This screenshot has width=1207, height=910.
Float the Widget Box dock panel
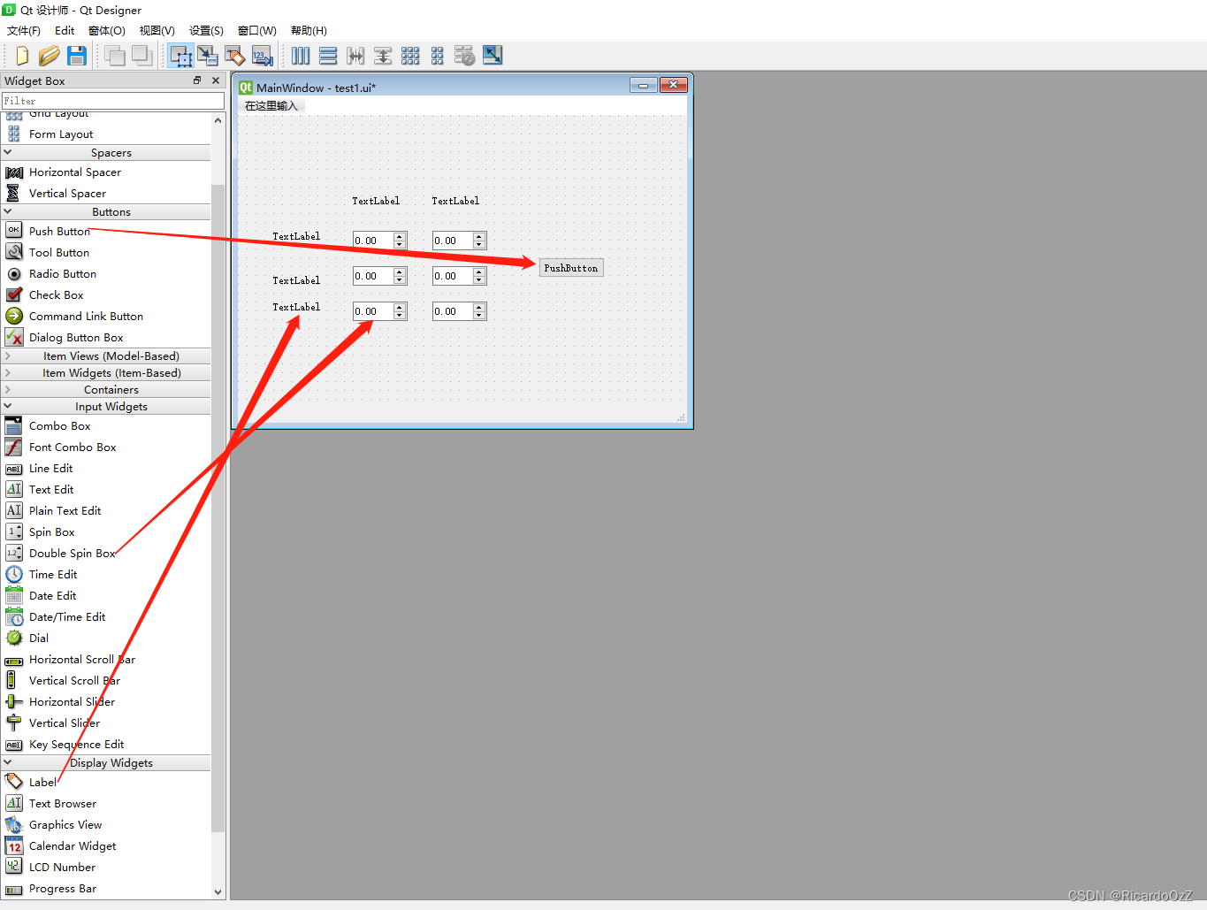(x=197, y=80)
